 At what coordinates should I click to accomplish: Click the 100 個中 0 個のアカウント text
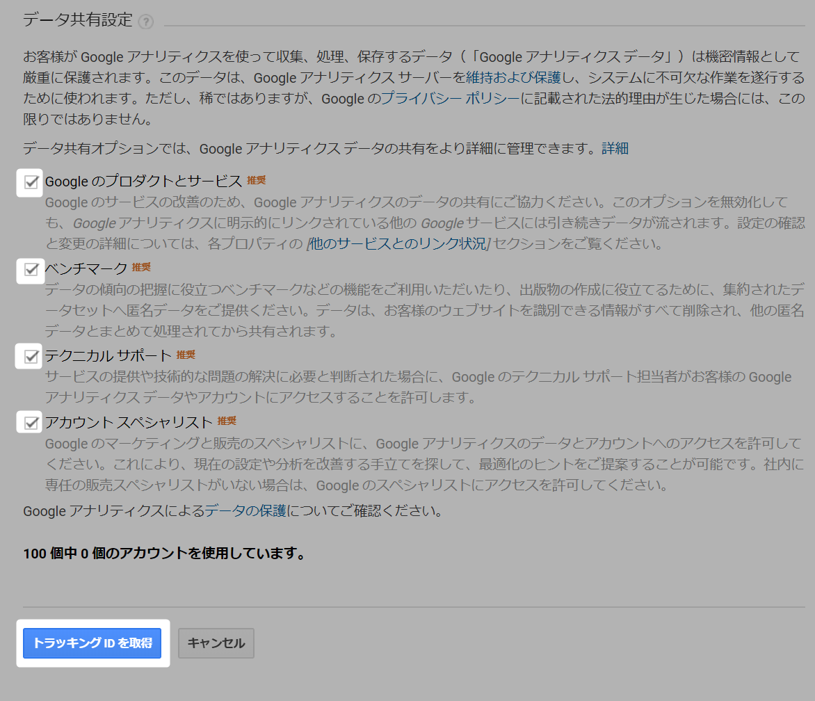[x=106, y=554]
